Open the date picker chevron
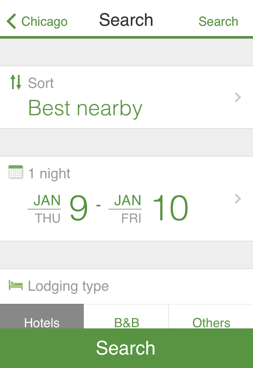This screenshot has width=253, height=368. click(x=238, y=199)
